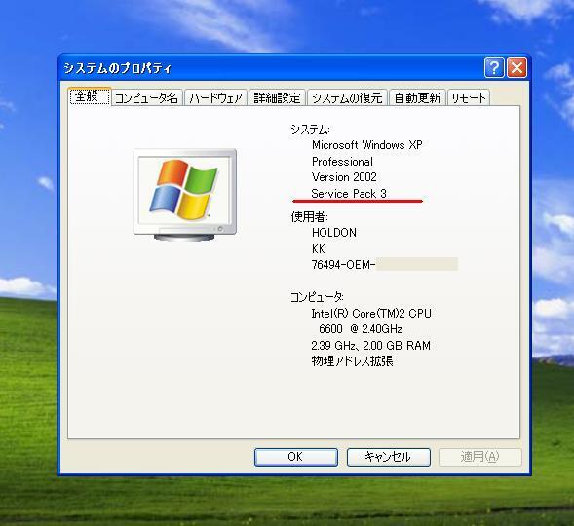Click the 76494-OEM product ID
This screenshot has height=526, width=574.
coord(343,265)
